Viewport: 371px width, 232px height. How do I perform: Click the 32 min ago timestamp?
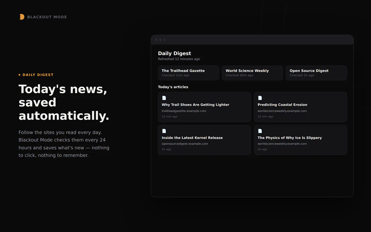(265, 117)
